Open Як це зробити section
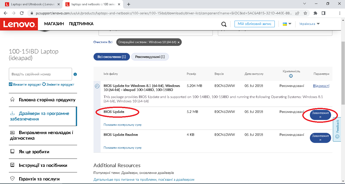The height and width of the screenshot is (184, 345). coord(43,152)
